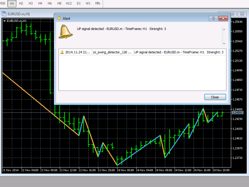249x187 pixels.
Task: Click the small bell icon in Alert title bar
Action: [x=59, y=18]
